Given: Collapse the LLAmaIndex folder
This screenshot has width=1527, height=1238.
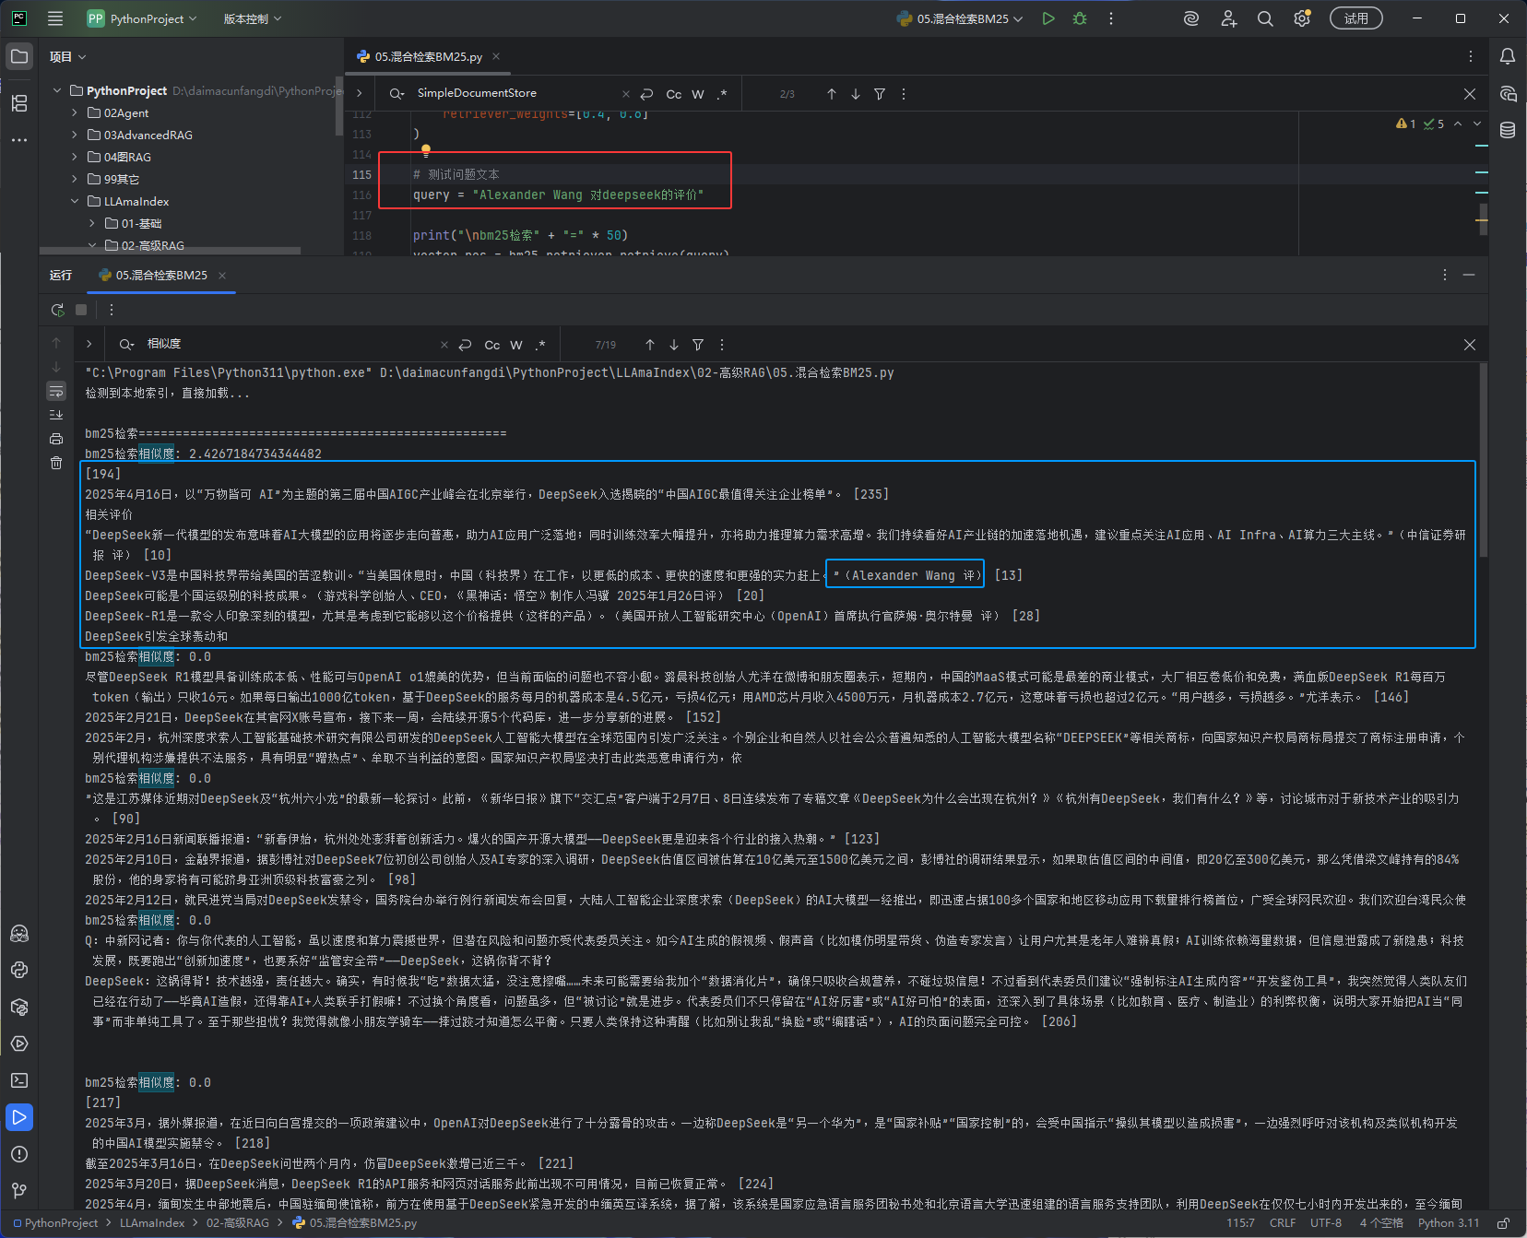Looking at the screenshot, I should click(75, 201).
